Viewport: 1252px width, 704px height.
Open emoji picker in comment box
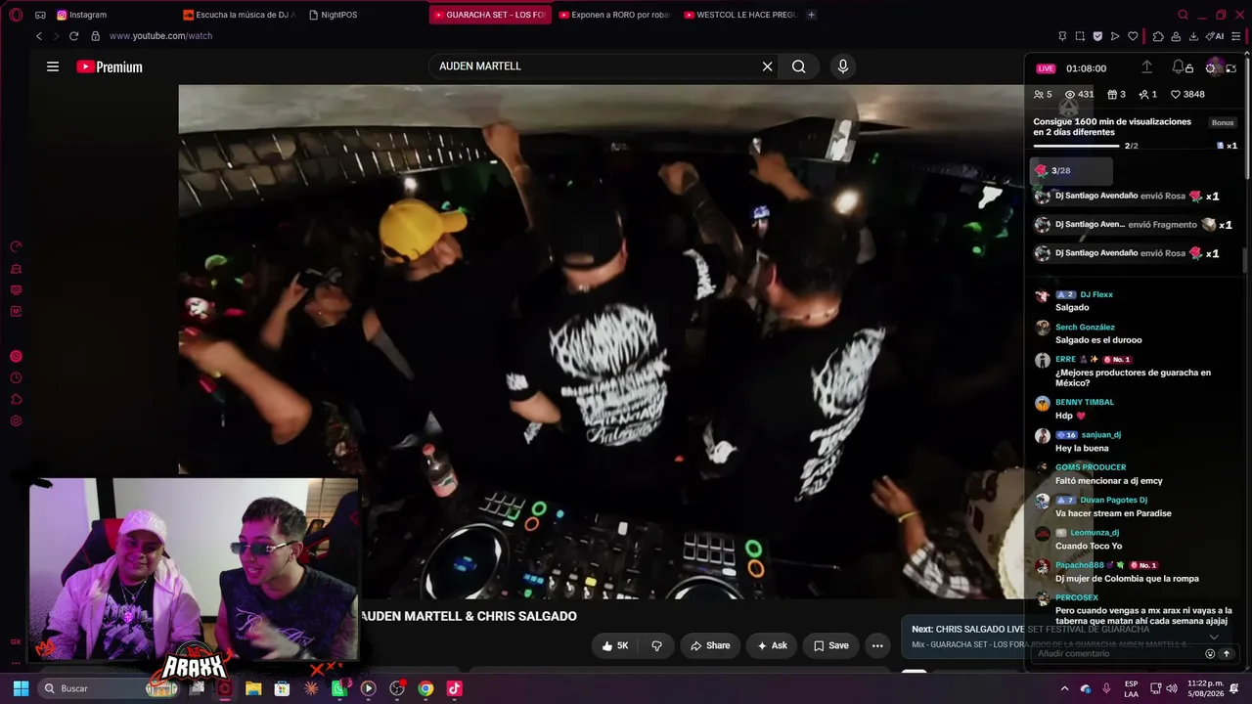[1210, 654]
